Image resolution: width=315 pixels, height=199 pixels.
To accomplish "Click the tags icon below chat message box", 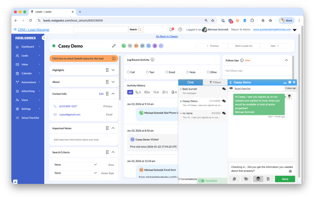I will tap(246, 179).
